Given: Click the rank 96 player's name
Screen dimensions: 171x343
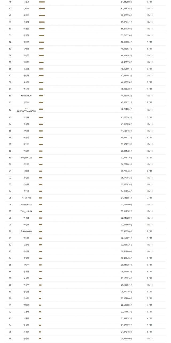Looking at the screenshot, I should (x=26, y=338).
